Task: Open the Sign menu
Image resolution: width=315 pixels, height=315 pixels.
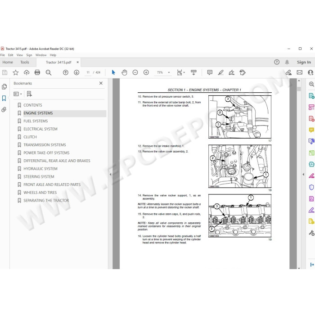Action: [x=29, y=55]
